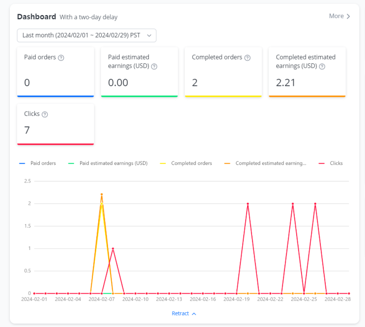The height and width of the screenshot is (327, 365).
Task: Click the date range dropdown arrow
Action: coord(149,35)
